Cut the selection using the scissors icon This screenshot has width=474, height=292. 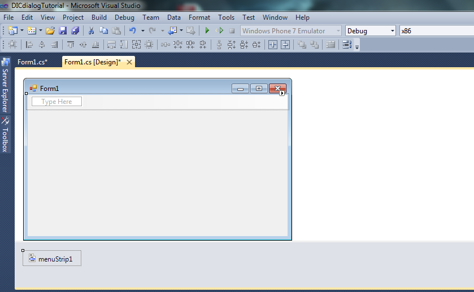(x=91, y=30)
